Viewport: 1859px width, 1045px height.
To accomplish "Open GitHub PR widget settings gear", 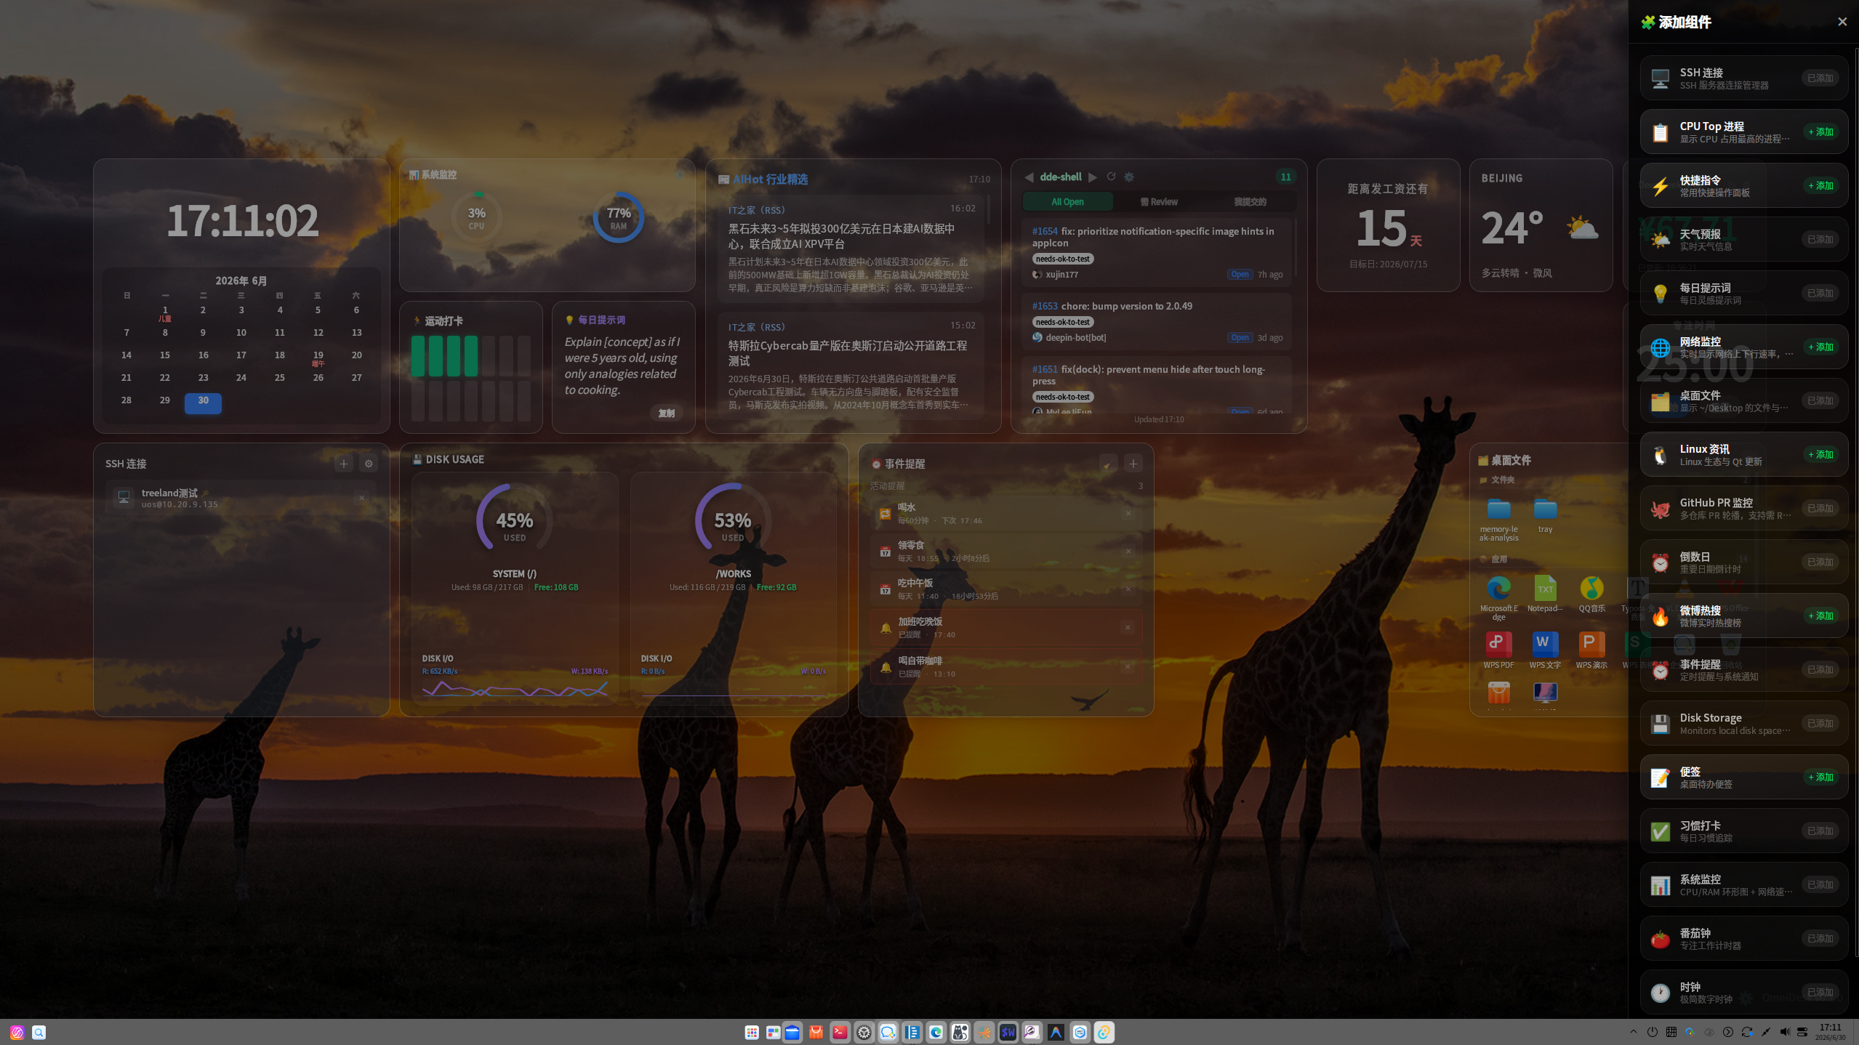I will 1129,177.
